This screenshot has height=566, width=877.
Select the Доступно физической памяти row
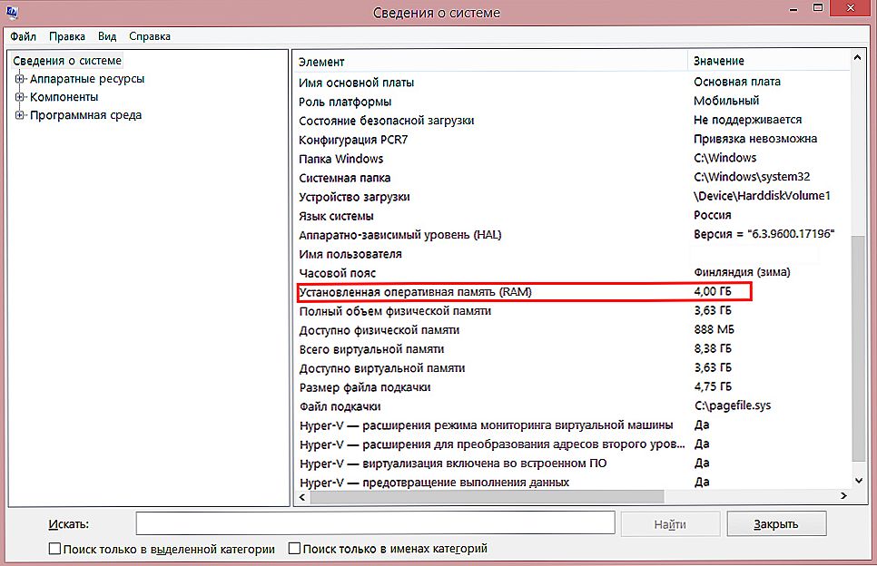pos(572,329)
